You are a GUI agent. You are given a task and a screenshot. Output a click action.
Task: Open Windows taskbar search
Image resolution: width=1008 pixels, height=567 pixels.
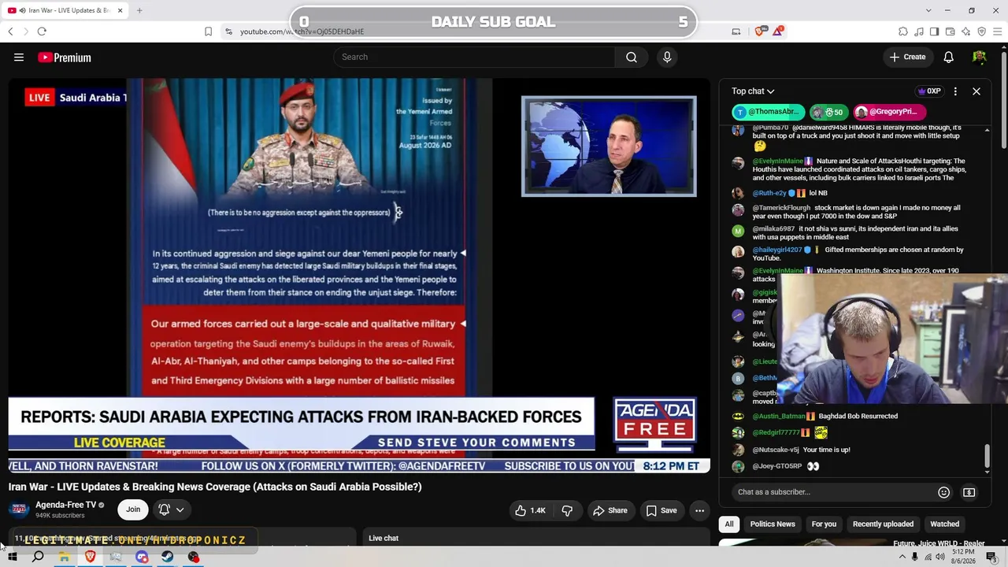coord(38,557)
